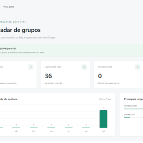Click the green bar for qui
143x143 pixels.
pos(103,119)
